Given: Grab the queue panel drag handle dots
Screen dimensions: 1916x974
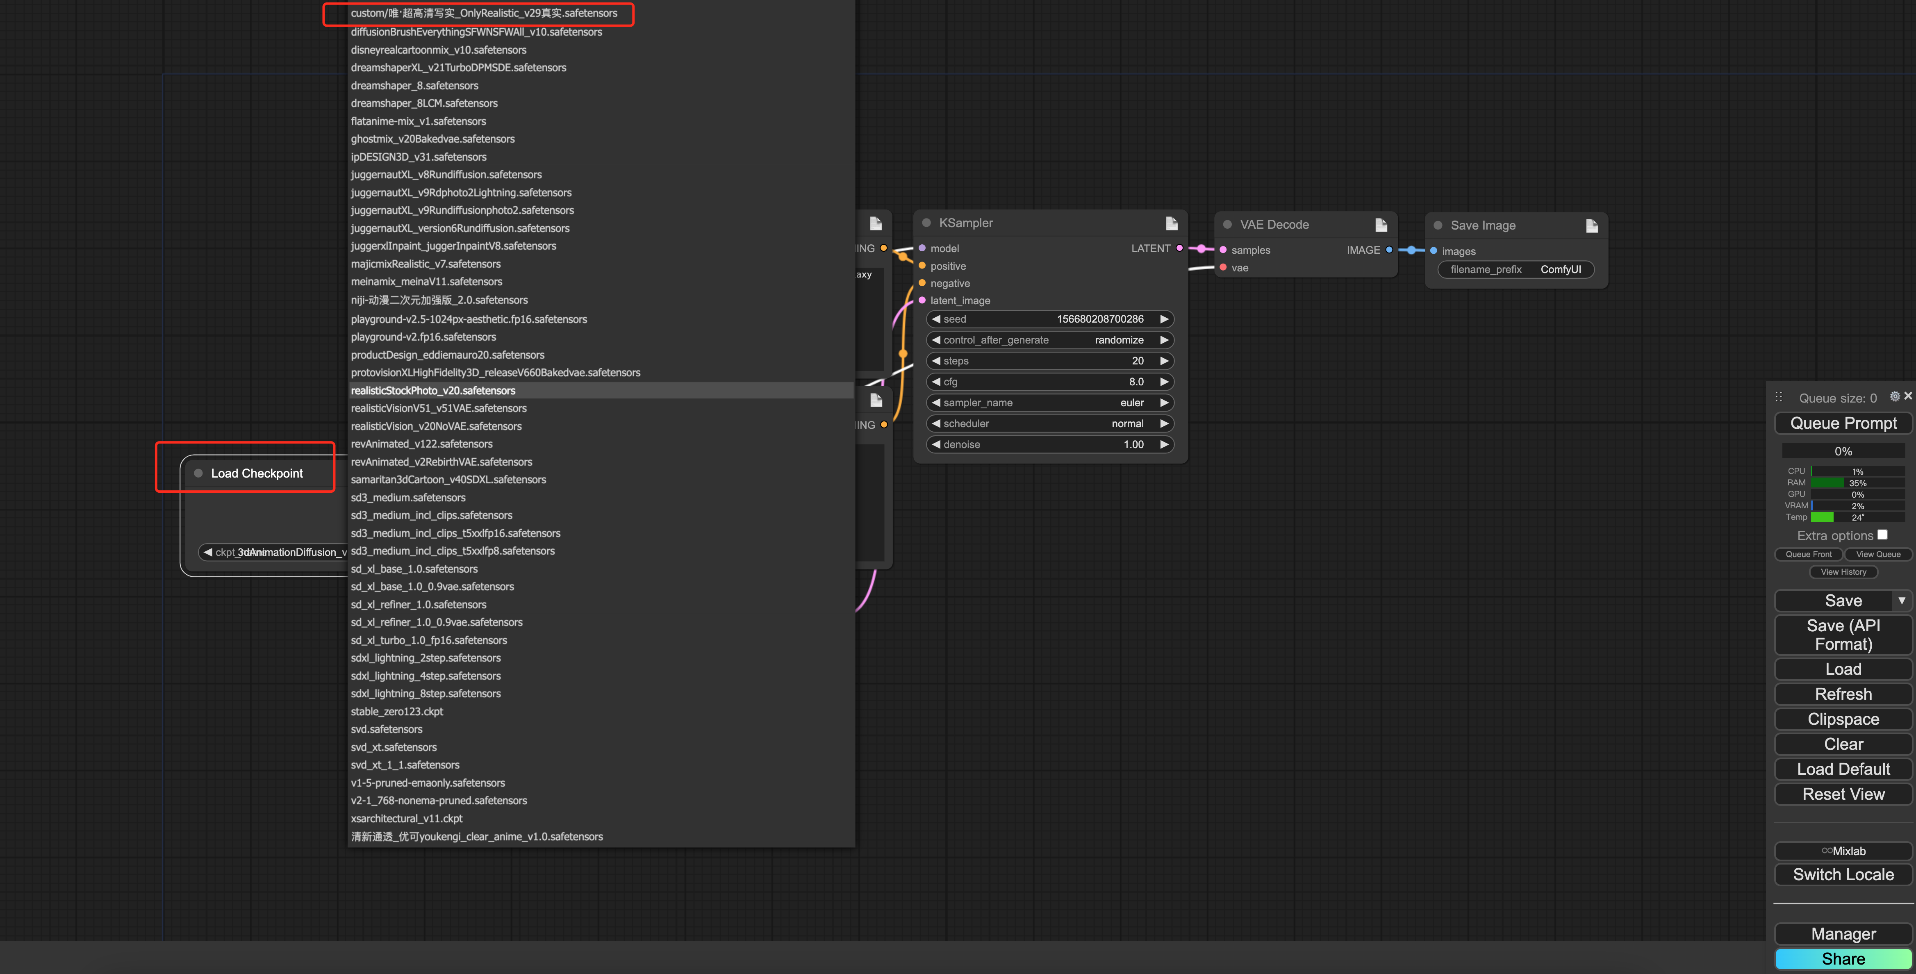Looking at the screenshot, I should [1779, 396].
